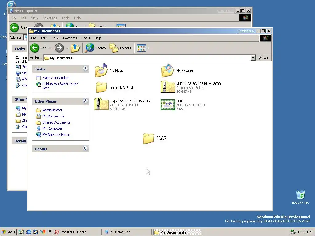Switch to My Computer taskbar button
This screenshot has height=236, width=315.
pos(127,232)
